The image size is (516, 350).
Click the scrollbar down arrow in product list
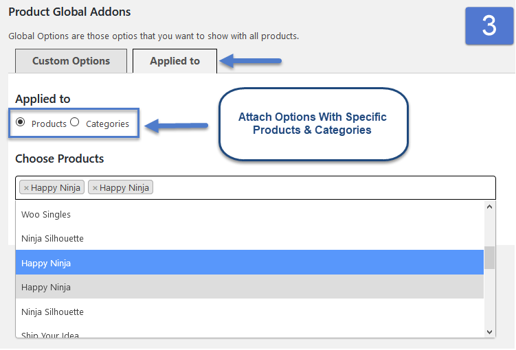[x=489, y=332]
